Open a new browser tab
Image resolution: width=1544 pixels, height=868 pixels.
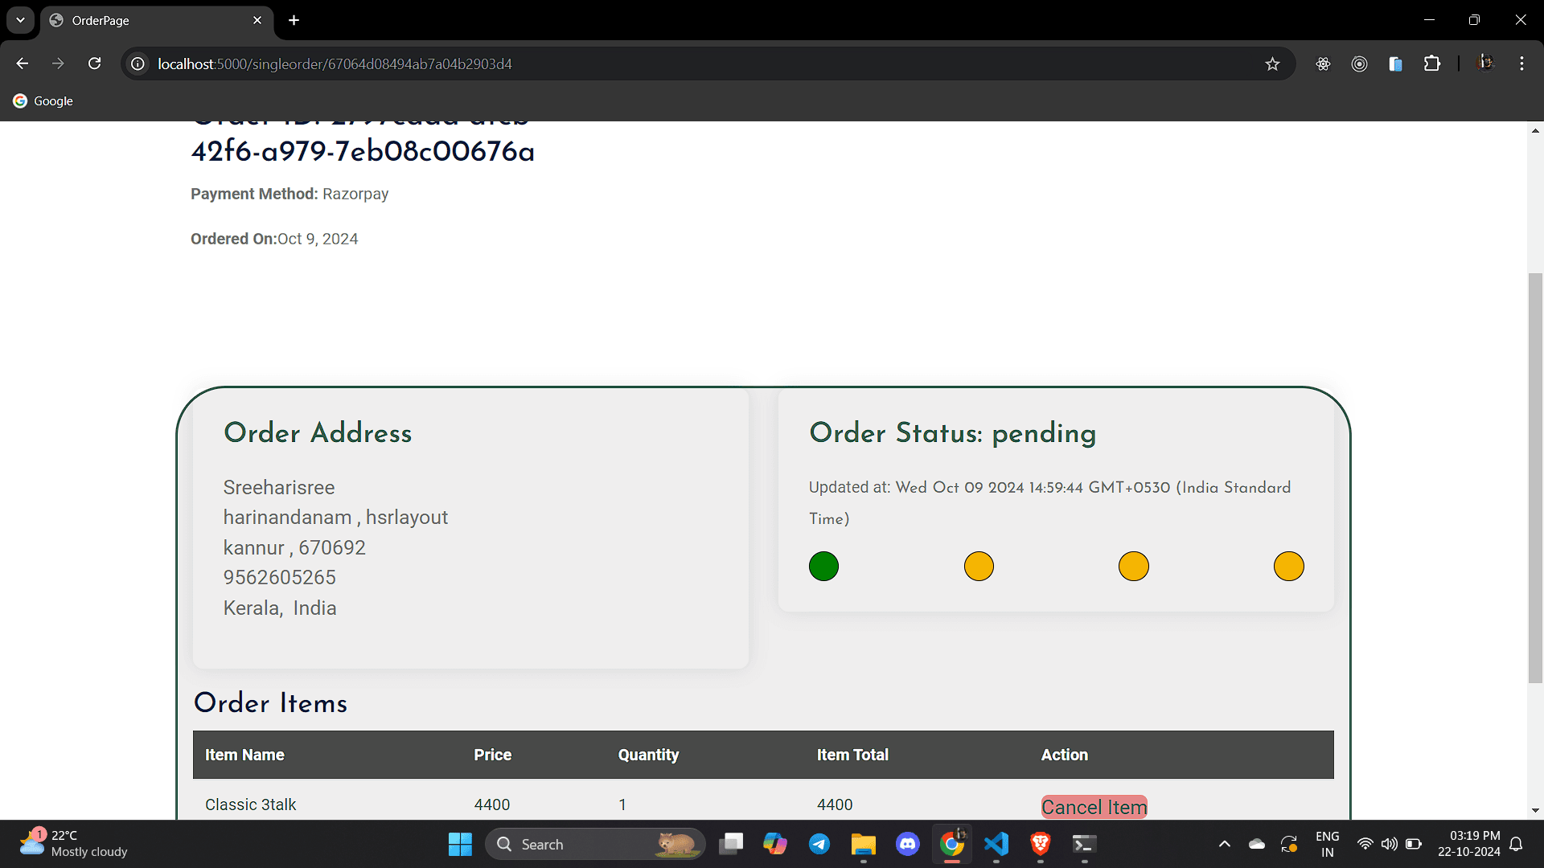(294, 20)
